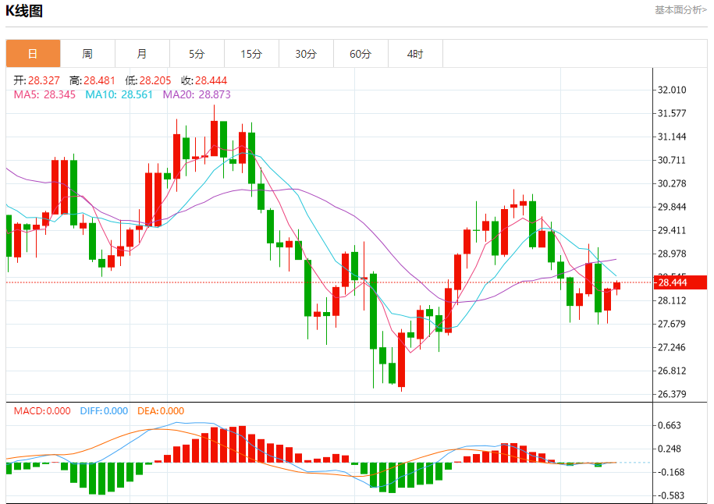
Task: Switch to the 月 monthly tab
Action: point(142,54)
